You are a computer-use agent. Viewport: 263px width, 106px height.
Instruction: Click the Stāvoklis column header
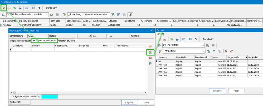click(116, 21)
